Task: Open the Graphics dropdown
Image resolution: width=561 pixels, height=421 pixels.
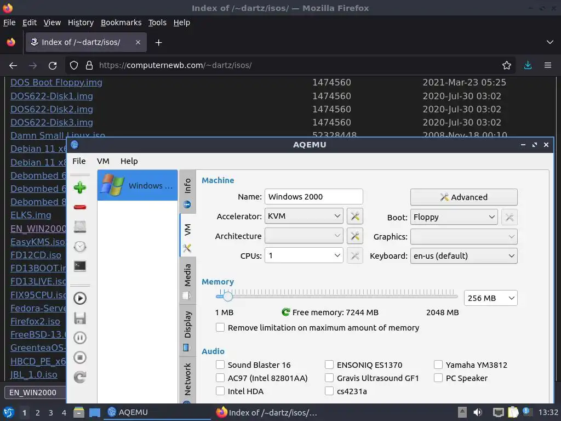Action: [x=463, y=237]
